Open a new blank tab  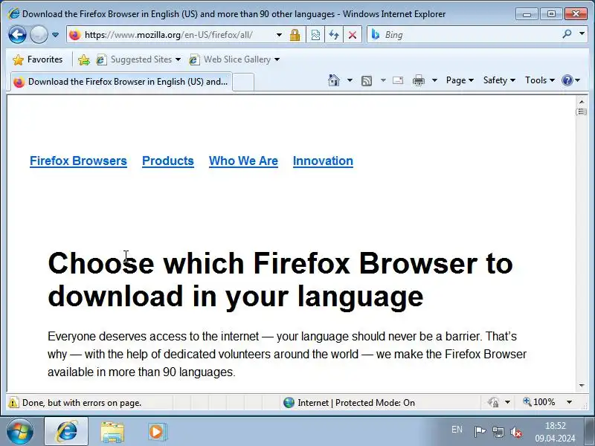(243, 82)
